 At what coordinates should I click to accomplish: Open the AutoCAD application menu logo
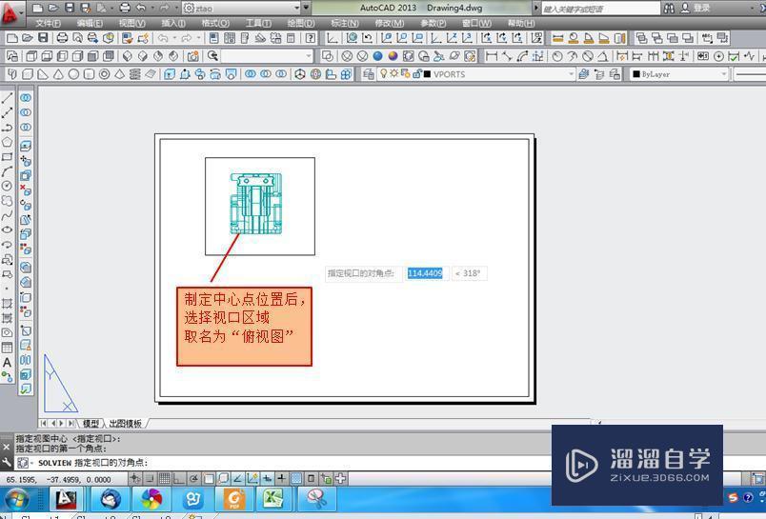pyautogui.click(x=10, y=13)
